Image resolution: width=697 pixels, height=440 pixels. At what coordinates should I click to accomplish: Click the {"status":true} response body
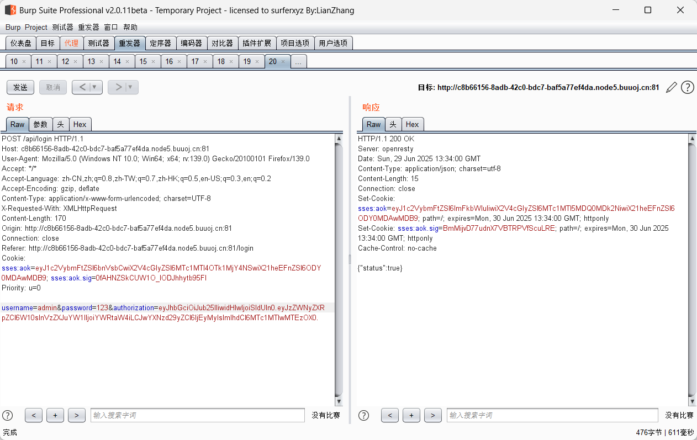[380, 268]
